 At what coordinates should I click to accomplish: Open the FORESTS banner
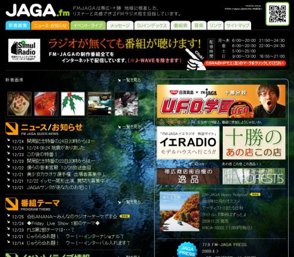point(254,176)
